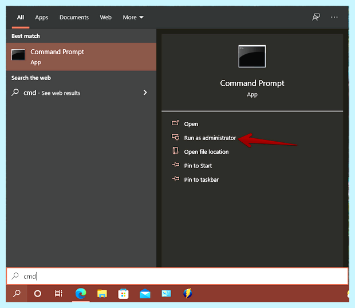Click the Open file location folder icon

click(175, 150)
